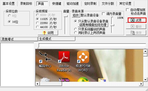Click 话筒有噪音如何处理 button

point(93,25)
